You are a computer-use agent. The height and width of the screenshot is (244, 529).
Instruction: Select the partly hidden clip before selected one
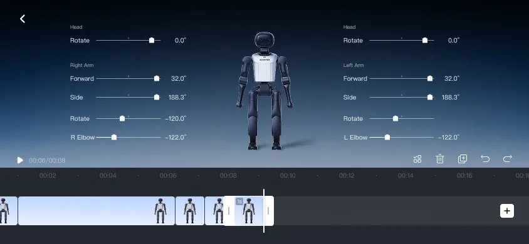(x=214, y=211)
